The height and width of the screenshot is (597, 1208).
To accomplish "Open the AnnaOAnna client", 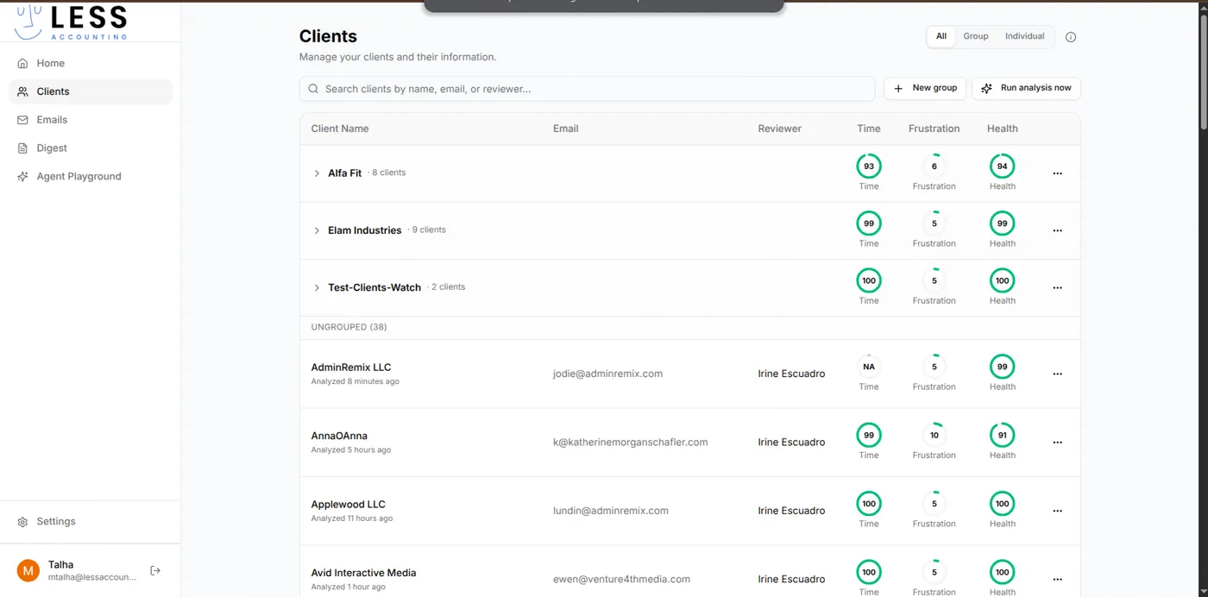I will [339, 436].
